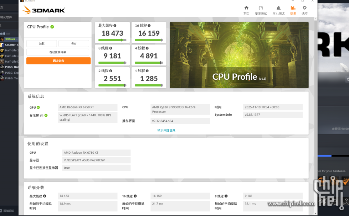Click info icon beside 8 线程 in 详细分数

click(226, 196)
